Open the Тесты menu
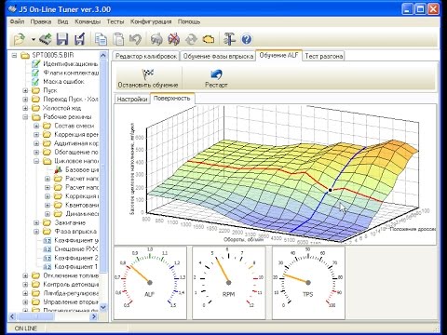Viewport: 447px width, 335px height. coord(115,21)
